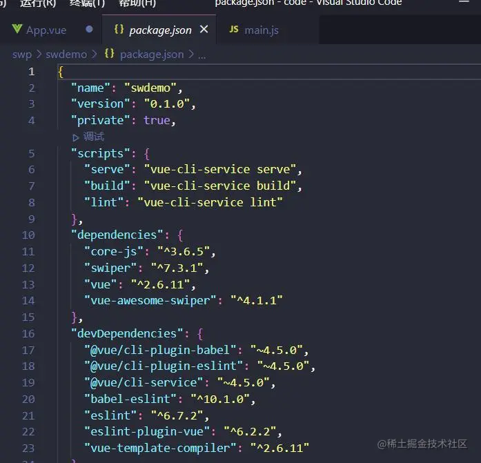Click the "^10.1.0" version value
Image resolution: width=481 pixels, height=463 pixels.
220,400
